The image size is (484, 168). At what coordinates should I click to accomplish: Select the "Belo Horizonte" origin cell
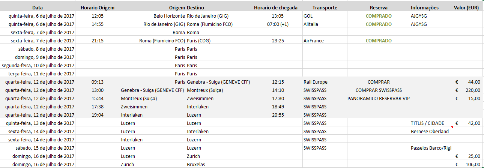(x=169, y=16)
